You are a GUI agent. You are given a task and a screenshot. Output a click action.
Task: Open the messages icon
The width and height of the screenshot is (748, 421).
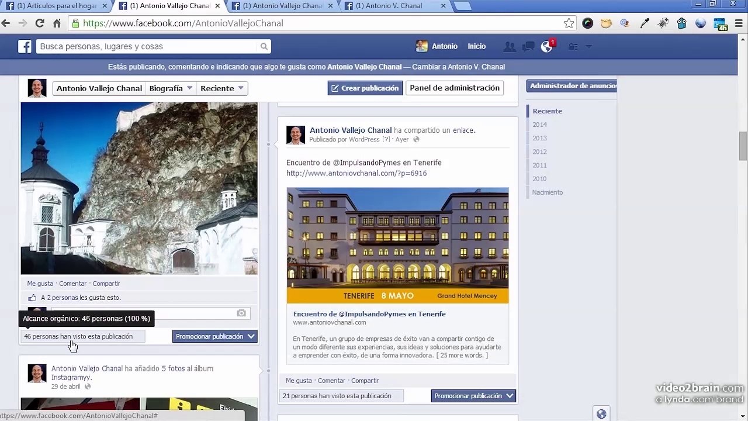click(528, 47)
